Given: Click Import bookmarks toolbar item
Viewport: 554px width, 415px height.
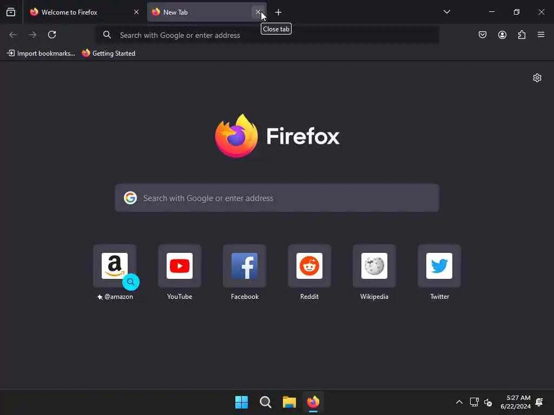Looking at the screenshot, I should (x=41, y=53).
